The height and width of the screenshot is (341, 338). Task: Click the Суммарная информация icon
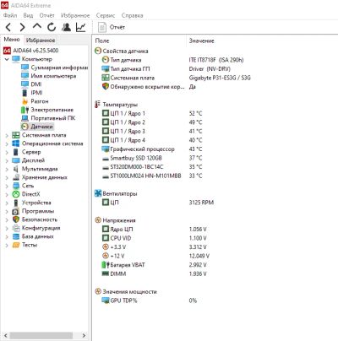tap(25, 68)
